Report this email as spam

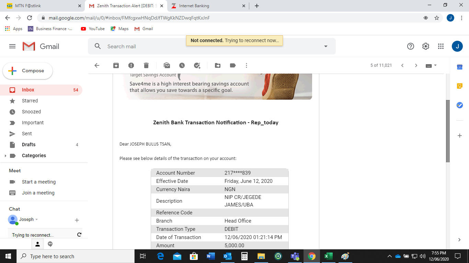pyautogui.click(x=131, y=65)
